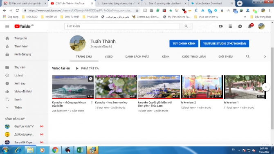
Task: Open Chrome from the taskbar
Action: click(x=55, y=150)
